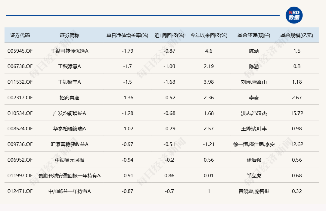Click the 0.86 weekly return value

tap(169, 175)
